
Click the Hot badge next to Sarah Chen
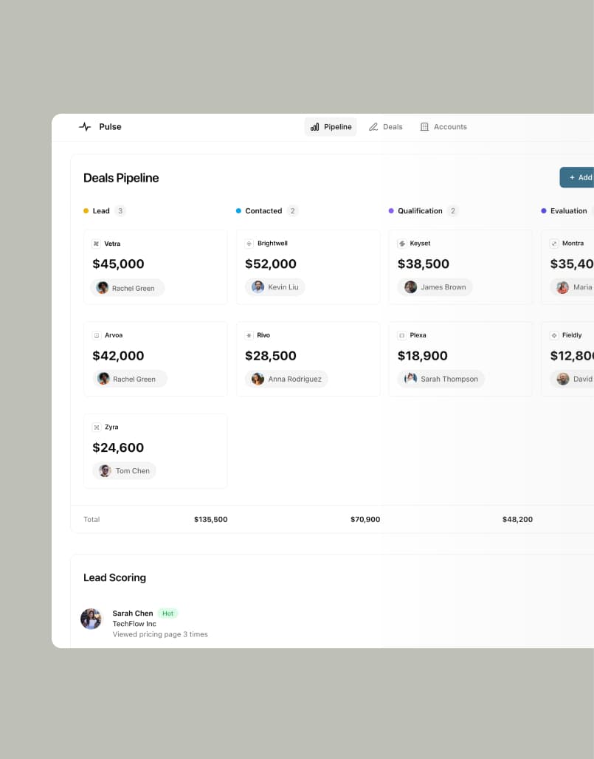(x=168, y=614)
